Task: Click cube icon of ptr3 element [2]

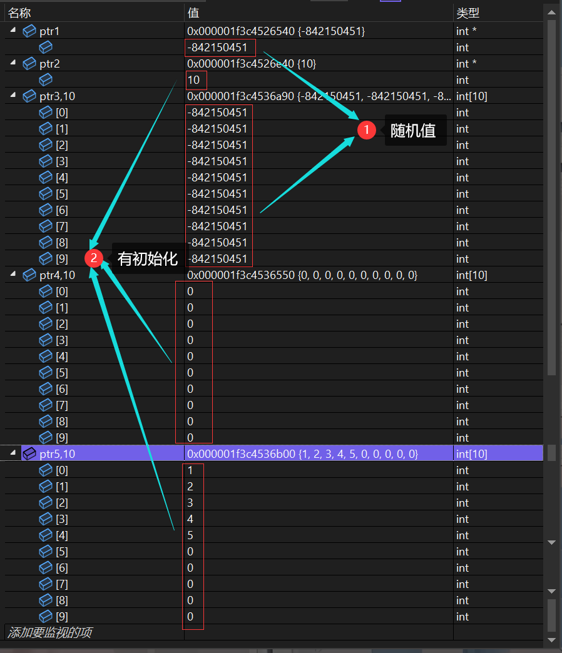Action: 46,145
